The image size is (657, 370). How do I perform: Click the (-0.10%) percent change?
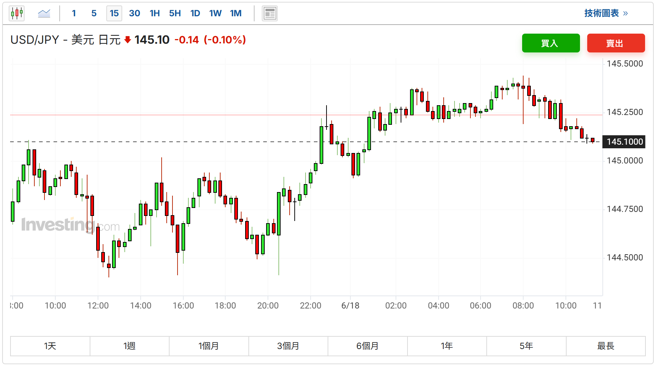[225, 40]
